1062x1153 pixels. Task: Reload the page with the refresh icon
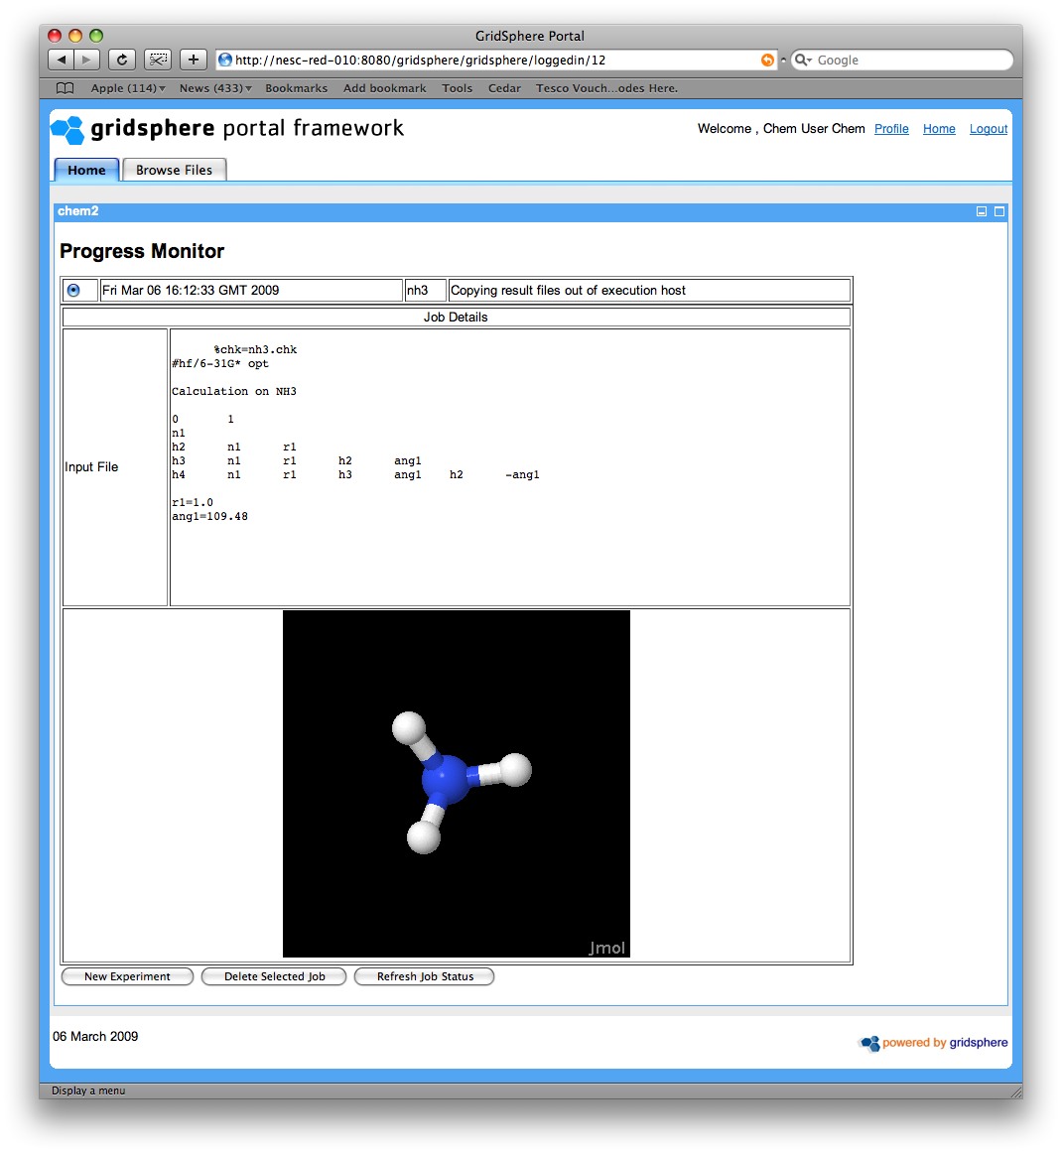122,60
